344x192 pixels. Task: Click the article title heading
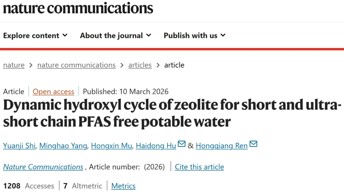(172, 113)
